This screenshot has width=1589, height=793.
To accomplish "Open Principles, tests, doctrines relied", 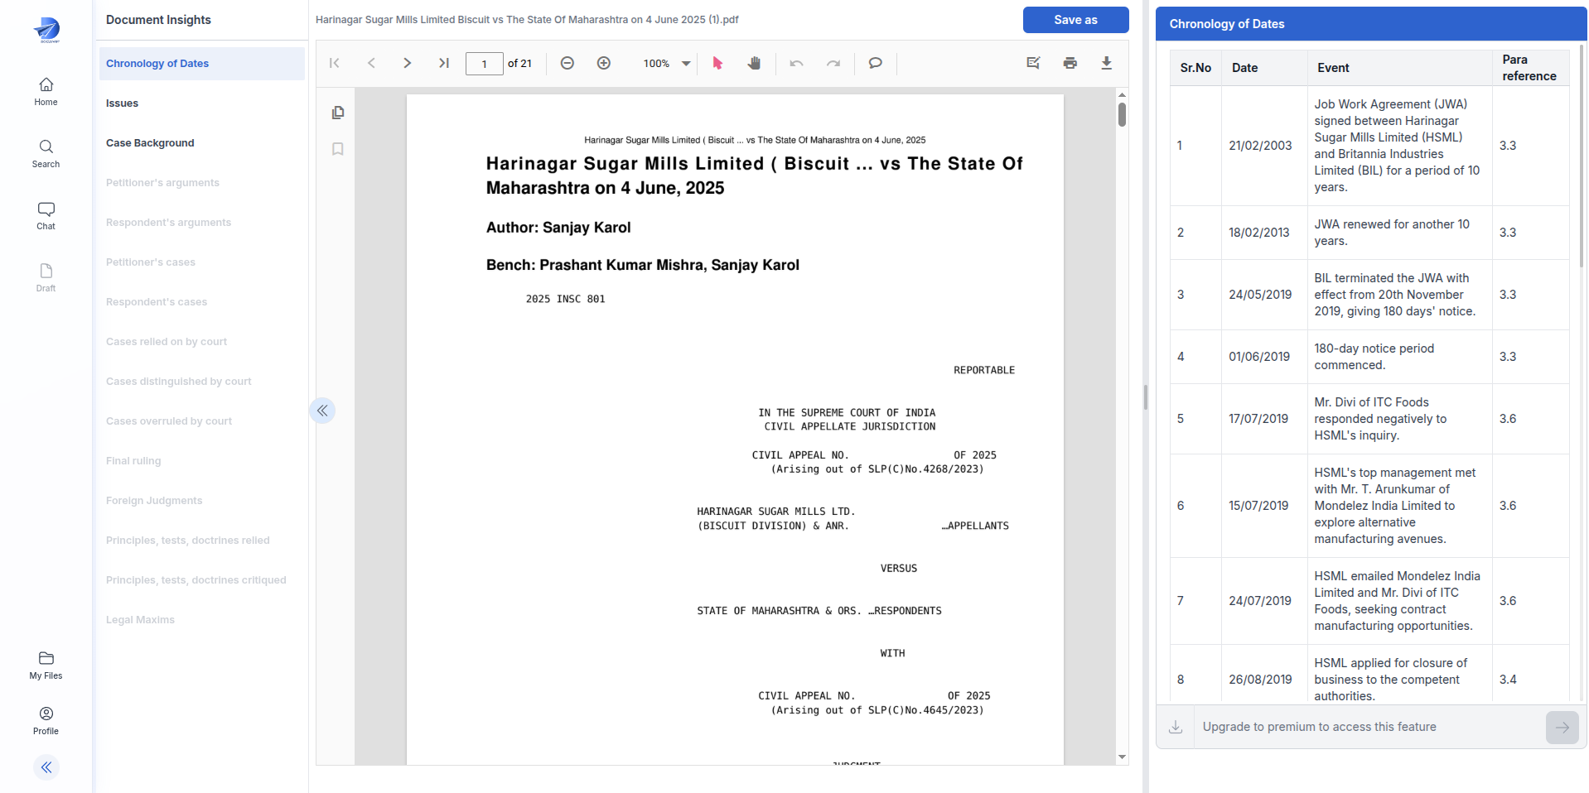I will click(202, 541).
